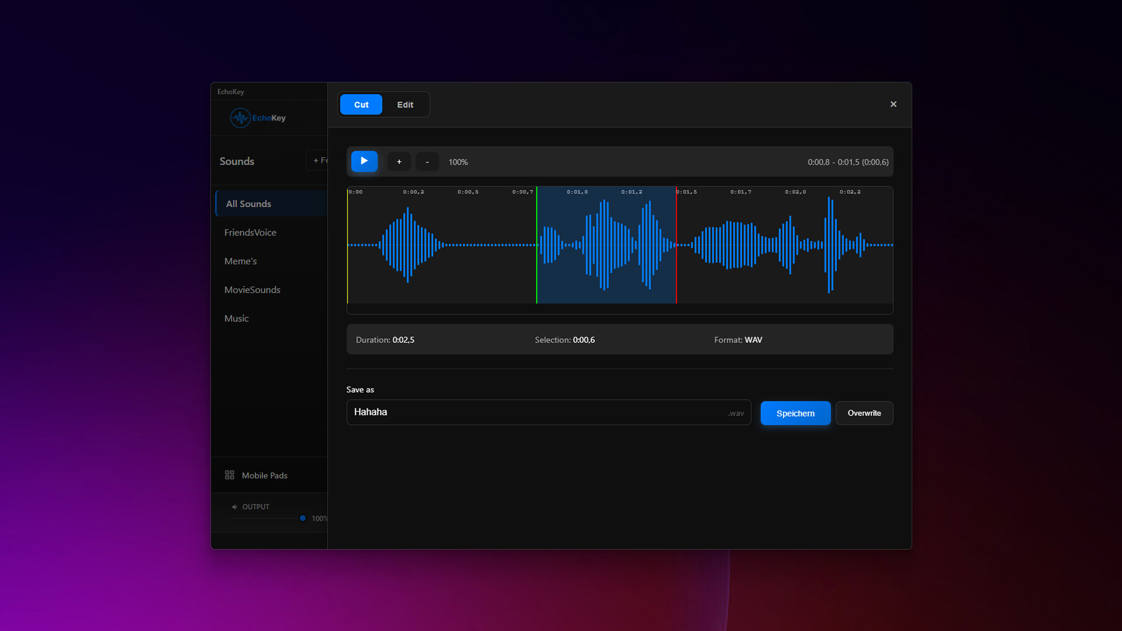Click the output volume slider handle
Screen dimensions: 1122x631
(303, 518)
